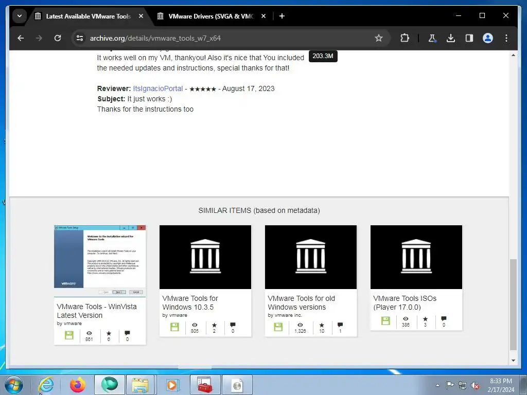Open reviewer ItsIgnacioPortal profile link
This screenshot has width=527, height=395.
pyautogui.click(x=158, y=88)
